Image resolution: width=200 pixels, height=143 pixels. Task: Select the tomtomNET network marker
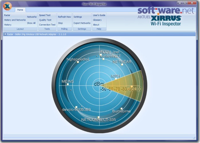(x=103, y=59)
